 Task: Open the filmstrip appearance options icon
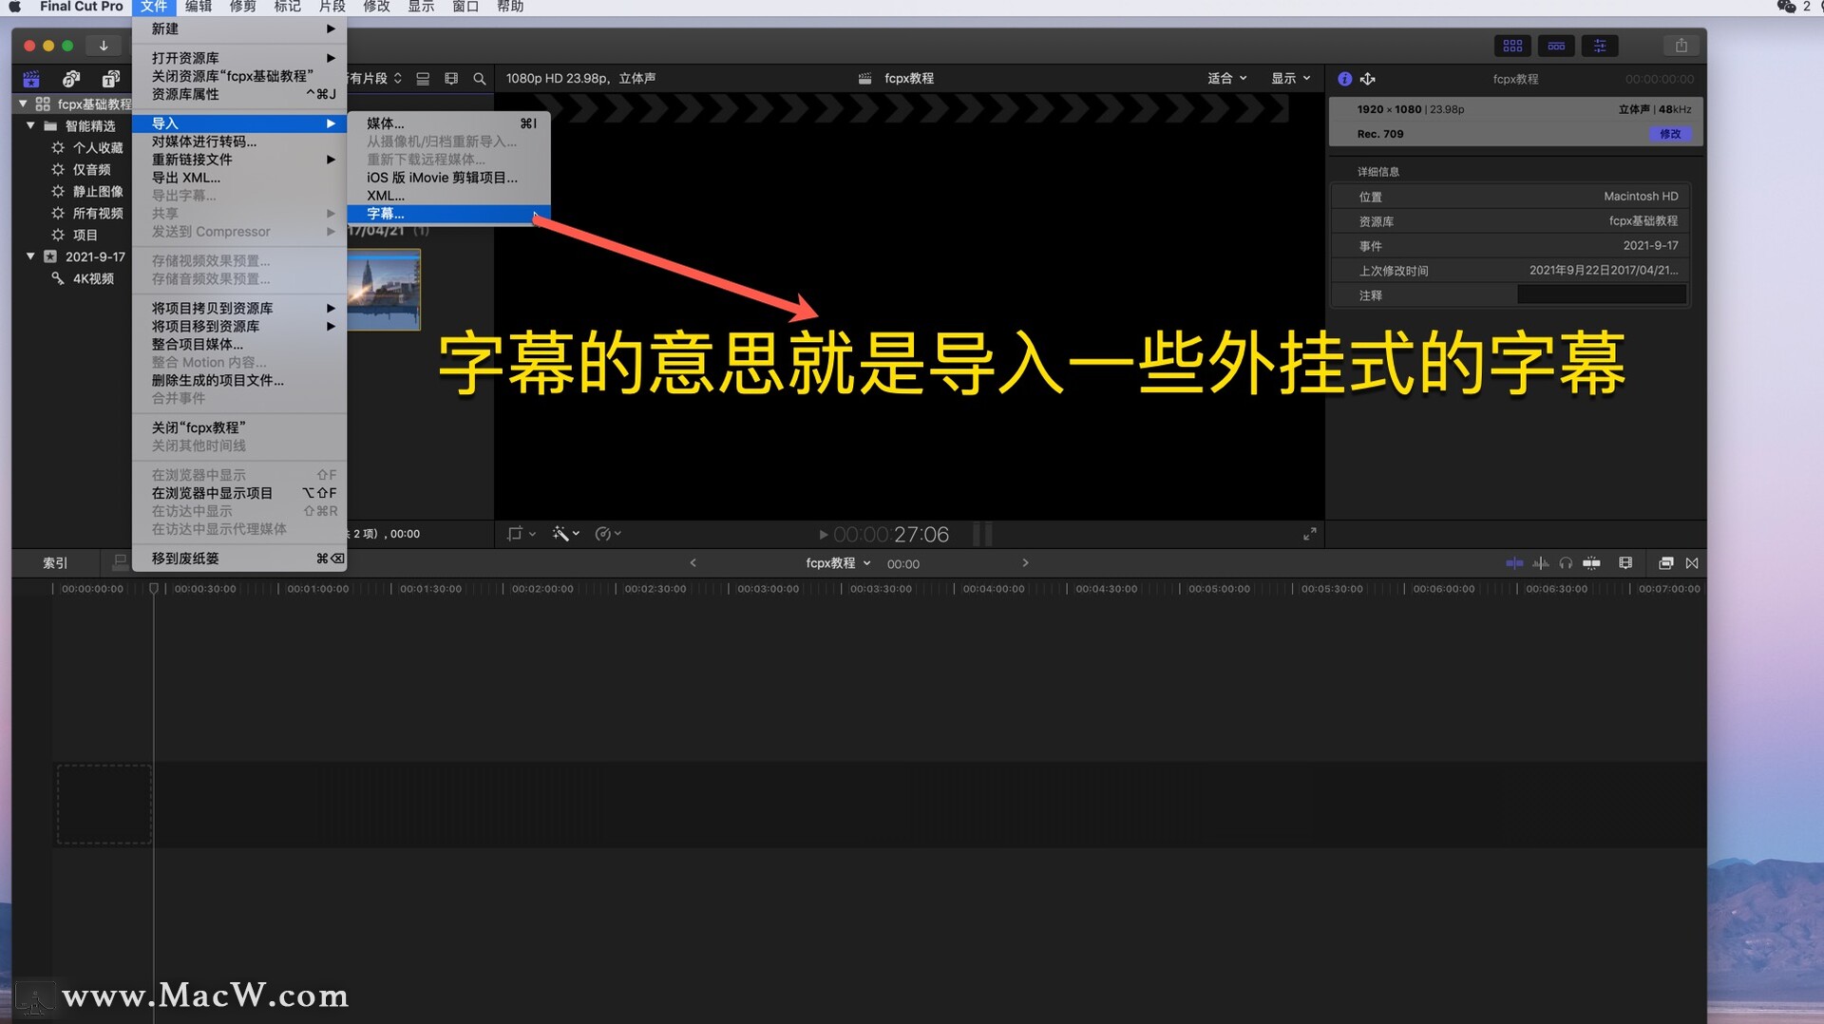pyautogui.click(x=451, y=79)
